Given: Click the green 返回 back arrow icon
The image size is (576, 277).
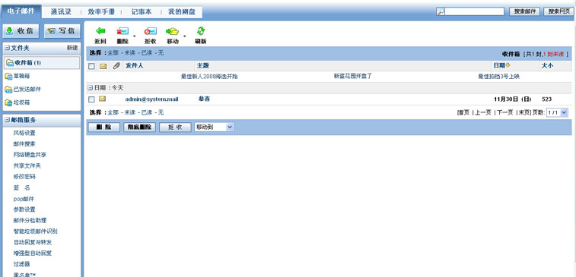Looking at the screenshot, I should coord(100,31).
